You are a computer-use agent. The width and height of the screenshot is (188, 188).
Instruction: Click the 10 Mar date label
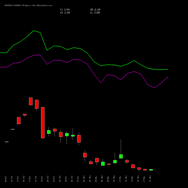pos(114,179)
